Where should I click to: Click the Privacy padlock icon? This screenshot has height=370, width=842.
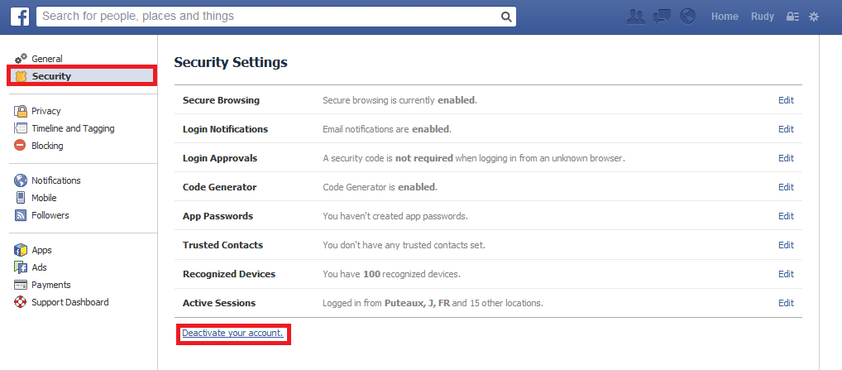click(x=21, y=111)
